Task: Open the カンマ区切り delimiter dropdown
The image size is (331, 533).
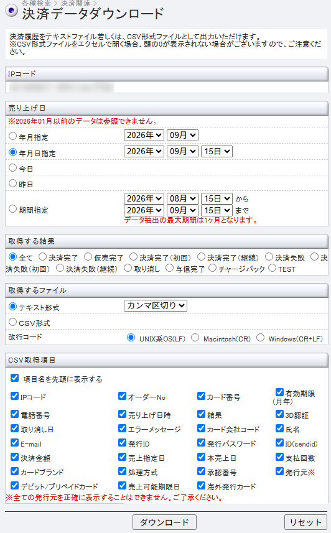Action: pos(156,305)
